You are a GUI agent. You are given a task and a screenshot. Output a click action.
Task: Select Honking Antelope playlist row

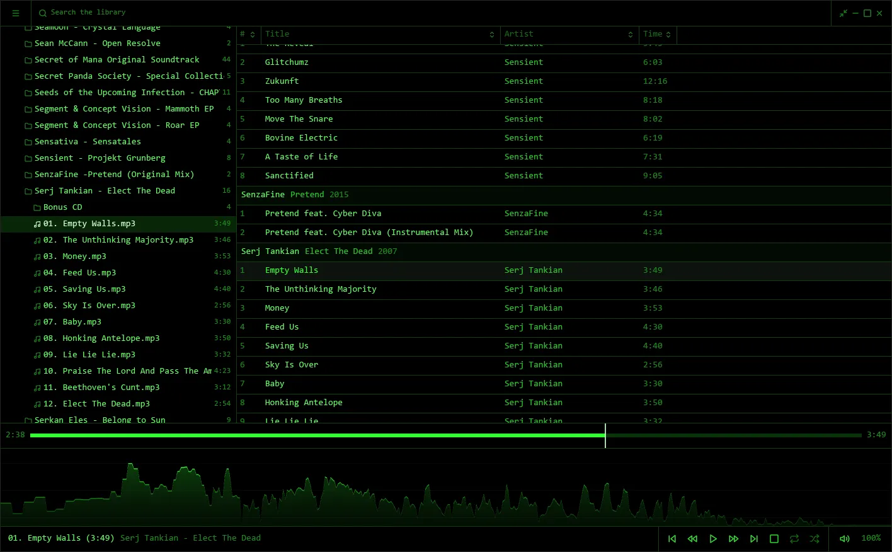tap(564, 403)
